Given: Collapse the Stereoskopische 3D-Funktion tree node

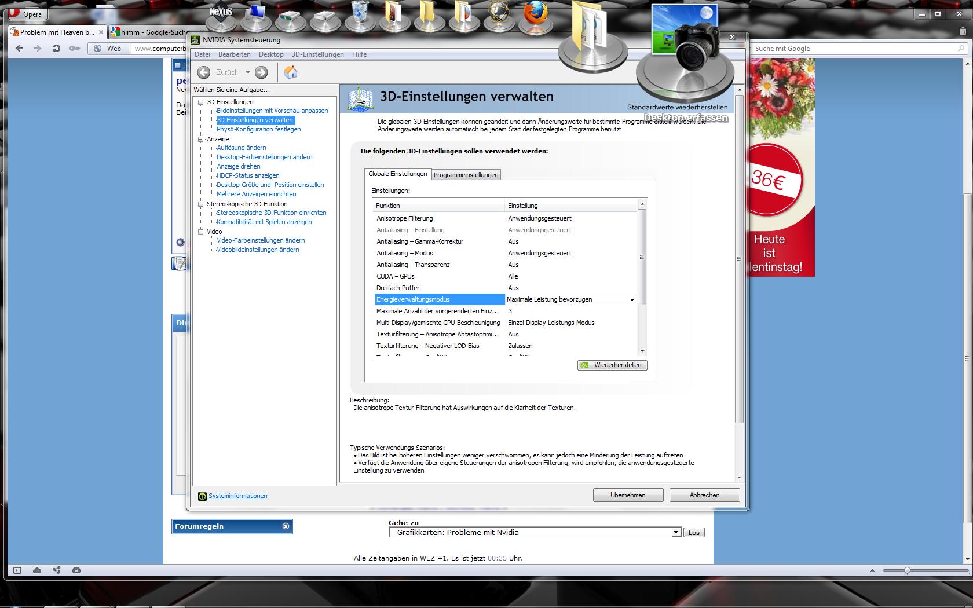Looking at the screenshot, I should click(x=202, y=204).
